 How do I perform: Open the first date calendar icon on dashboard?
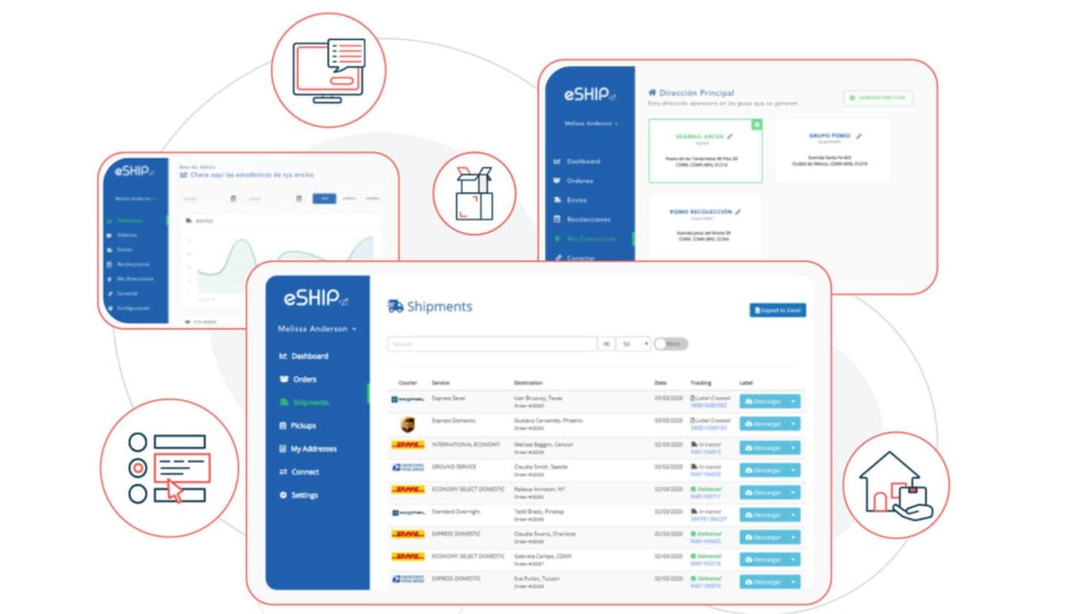233,199
